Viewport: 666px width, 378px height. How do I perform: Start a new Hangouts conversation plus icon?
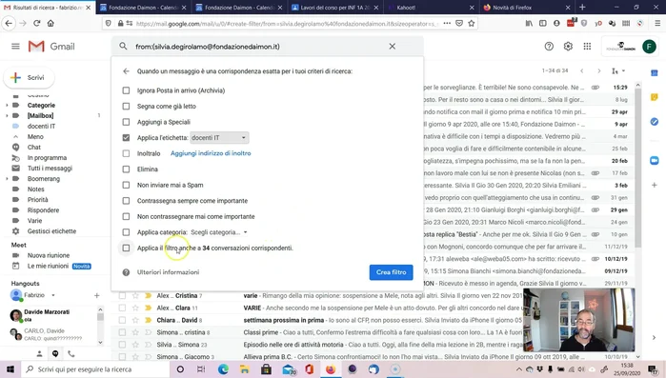pyautogui.click(x=97, y=295)
